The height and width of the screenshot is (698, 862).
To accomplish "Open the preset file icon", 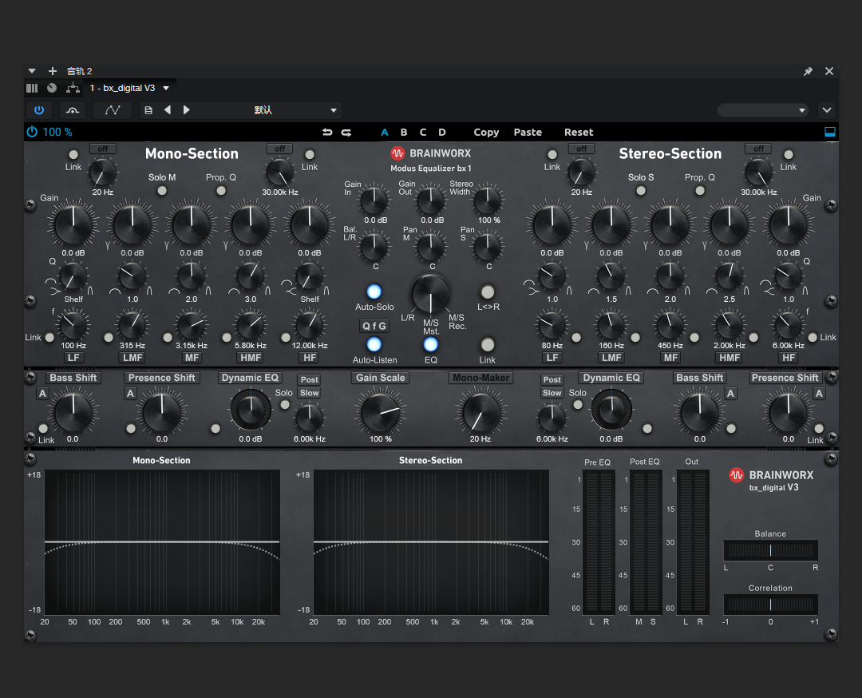I will (148, 110).
